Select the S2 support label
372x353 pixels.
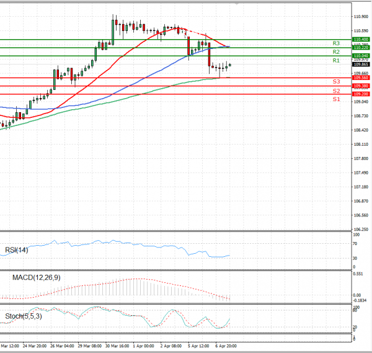point(335,91)
